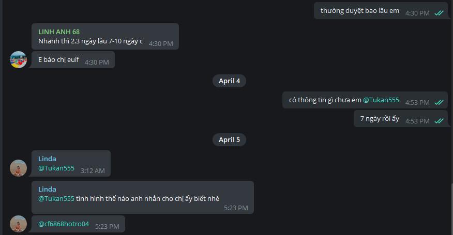453x235 pixels.
Task: Click read checkmarks on "7 ngày rồi ấy" message
Action: tap(439, 121)
